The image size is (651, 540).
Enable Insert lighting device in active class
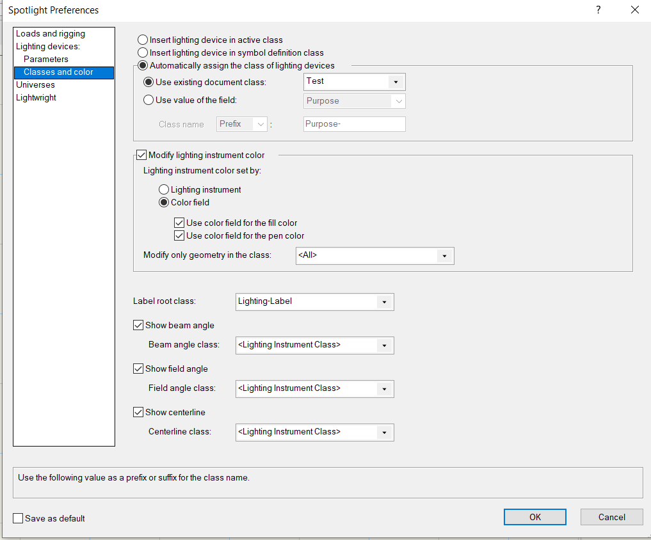click(x=142, y=40)
